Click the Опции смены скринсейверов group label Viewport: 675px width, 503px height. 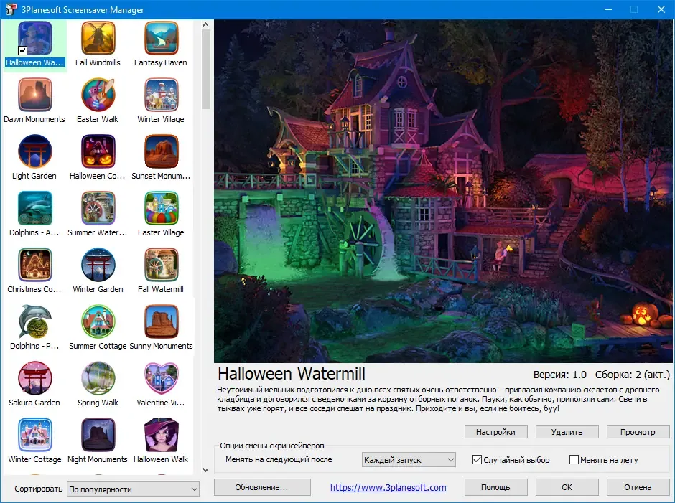(272, 446)
